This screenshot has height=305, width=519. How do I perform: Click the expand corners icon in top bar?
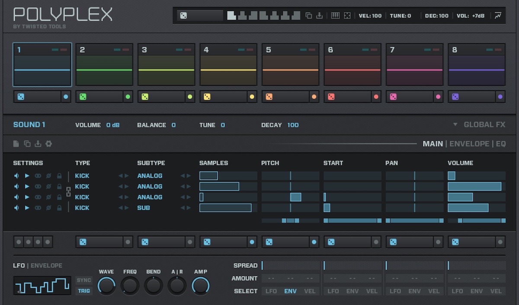click(x=347, y=16)
